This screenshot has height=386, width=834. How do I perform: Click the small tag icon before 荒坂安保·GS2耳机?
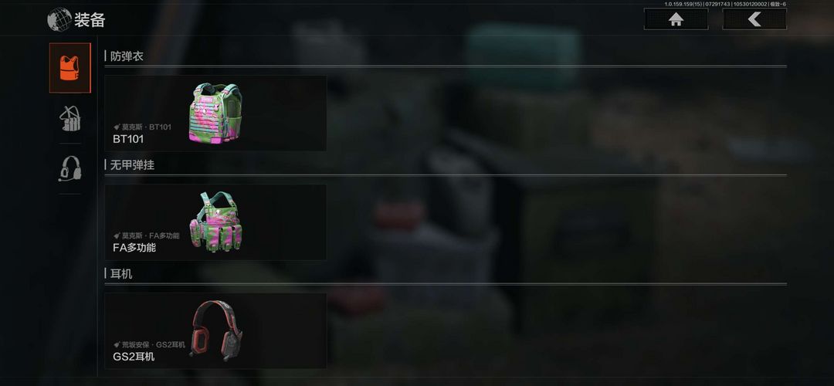click(x=117, y=344)
